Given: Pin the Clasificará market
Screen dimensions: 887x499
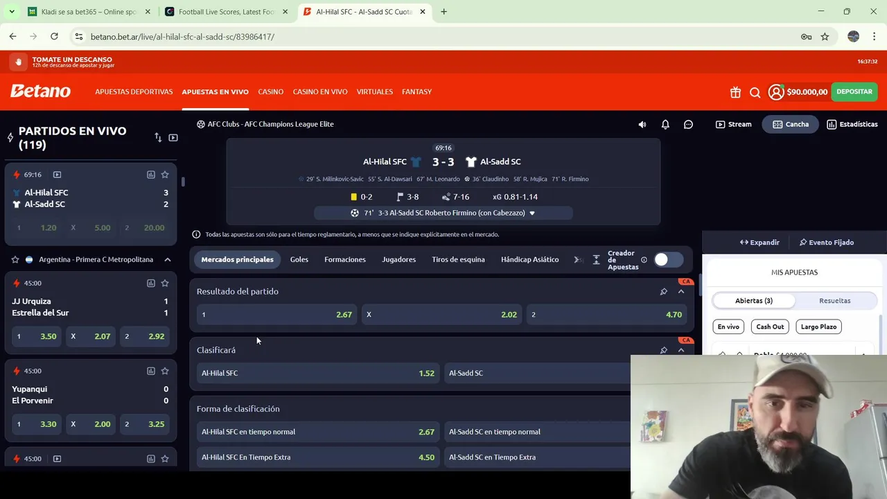Looking at the screenshot, I should pos(663,350).
